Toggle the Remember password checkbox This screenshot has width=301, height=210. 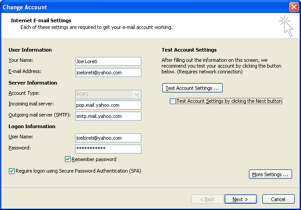[68, 159]
